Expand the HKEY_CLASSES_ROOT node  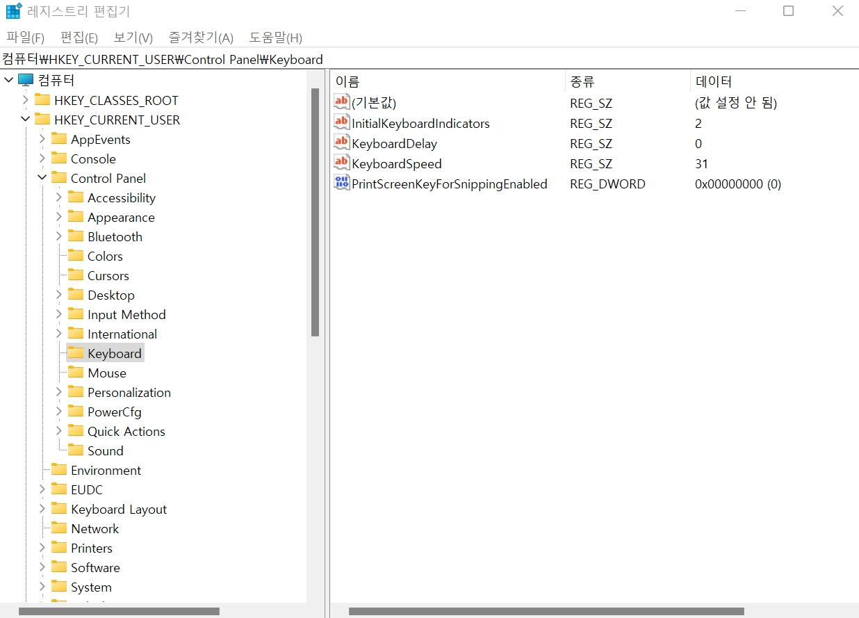click(26, 100)
